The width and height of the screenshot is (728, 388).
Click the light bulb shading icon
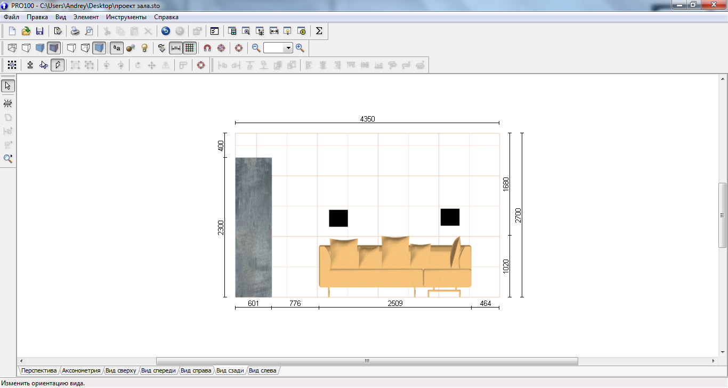[x=144, y=48]
